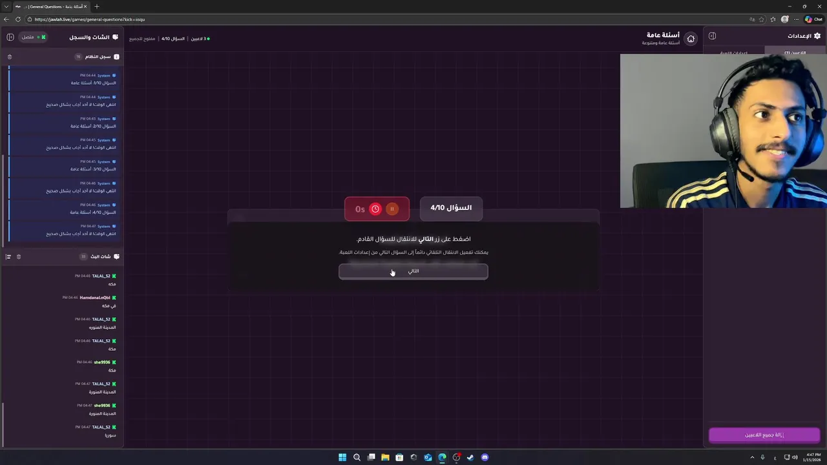This screenshot has height=465, width=827.
Task: Click the السؤال 4/10 badge
Action: [451, 208]
